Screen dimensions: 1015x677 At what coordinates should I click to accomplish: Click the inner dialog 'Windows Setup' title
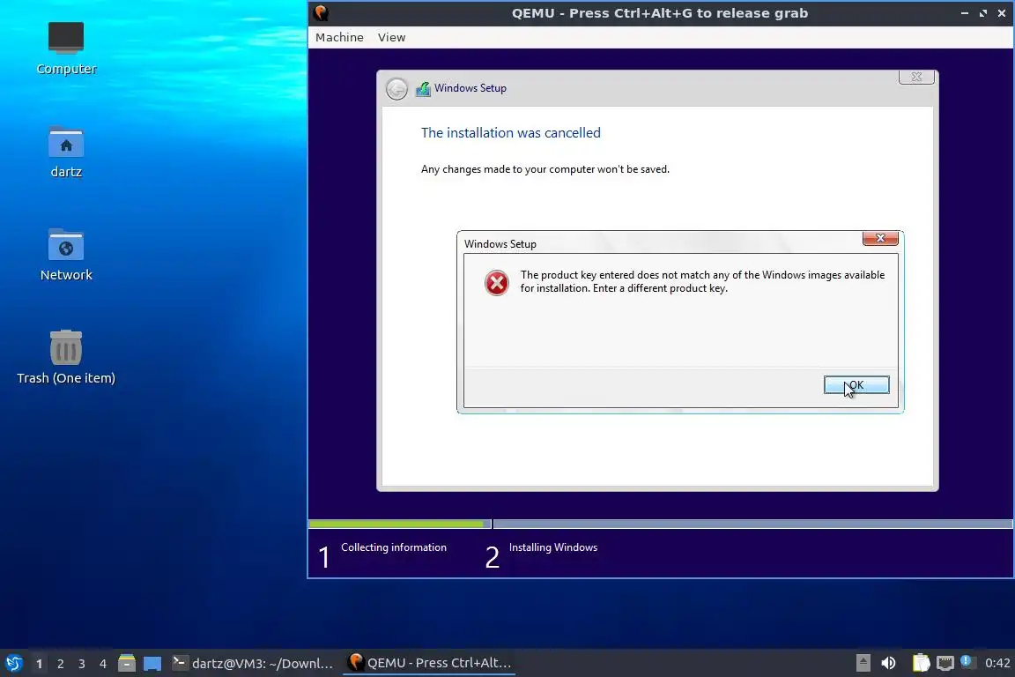tap(500, 244)
